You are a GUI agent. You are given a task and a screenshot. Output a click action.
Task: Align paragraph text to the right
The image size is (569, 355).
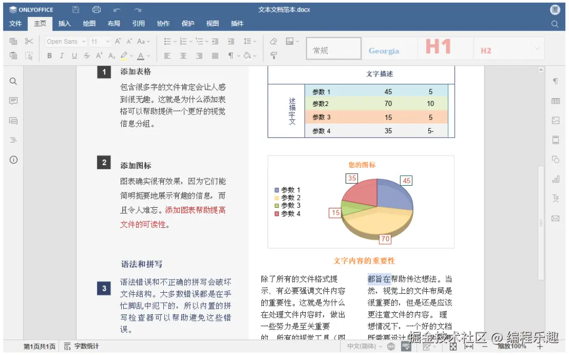199,55
